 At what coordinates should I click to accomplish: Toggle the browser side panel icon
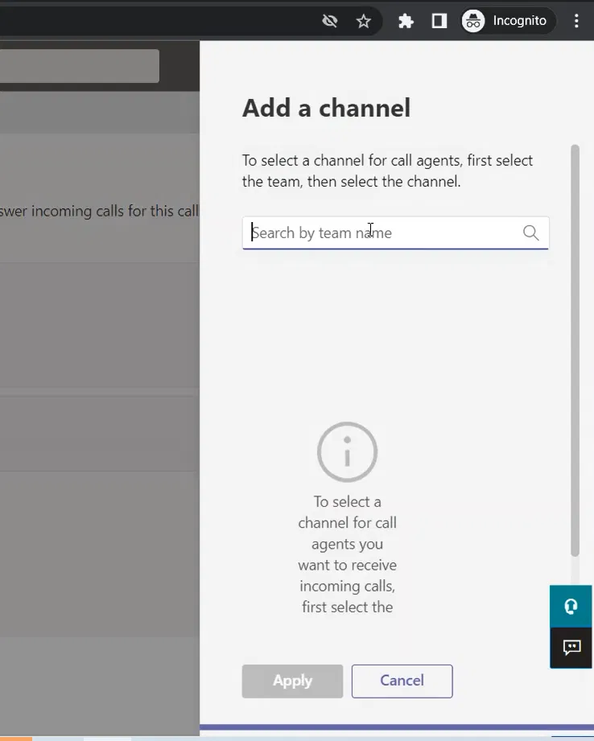click(x=439, y=21)
